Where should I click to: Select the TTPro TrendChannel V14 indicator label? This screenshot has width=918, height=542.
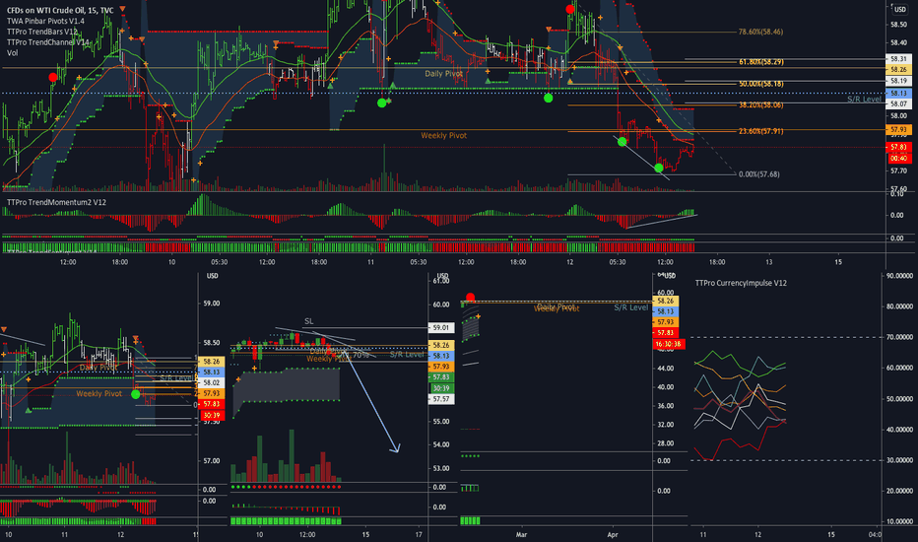tap(48, 42)
